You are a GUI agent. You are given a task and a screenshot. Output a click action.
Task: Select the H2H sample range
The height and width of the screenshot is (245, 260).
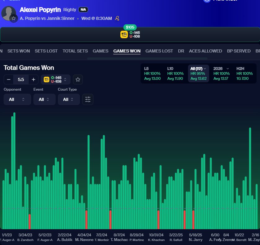click(x=244, y=74)
